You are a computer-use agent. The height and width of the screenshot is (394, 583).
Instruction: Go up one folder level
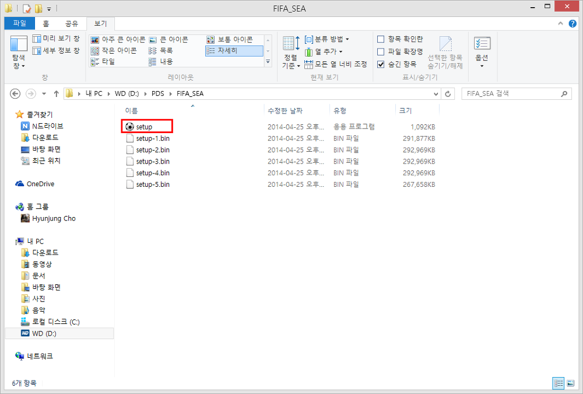coord(56,93)
